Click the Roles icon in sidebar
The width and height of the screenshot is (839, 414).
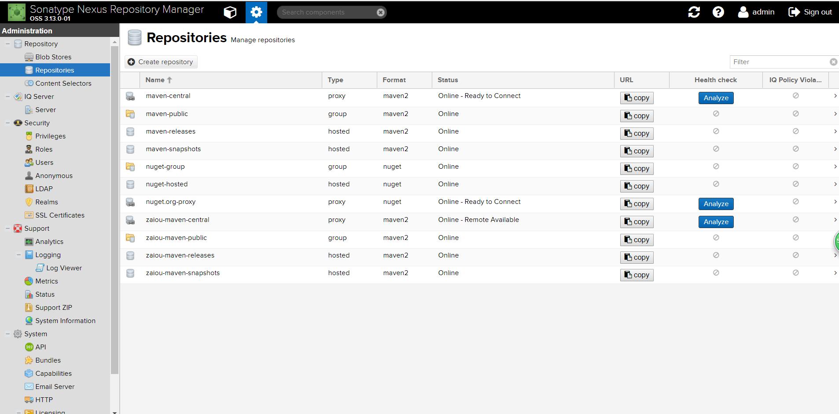pos(29,149)
